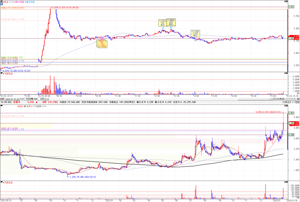Click the 5,110 sell trade marker box
Screen dimensions: 300x202
click(x=195, y=33)
